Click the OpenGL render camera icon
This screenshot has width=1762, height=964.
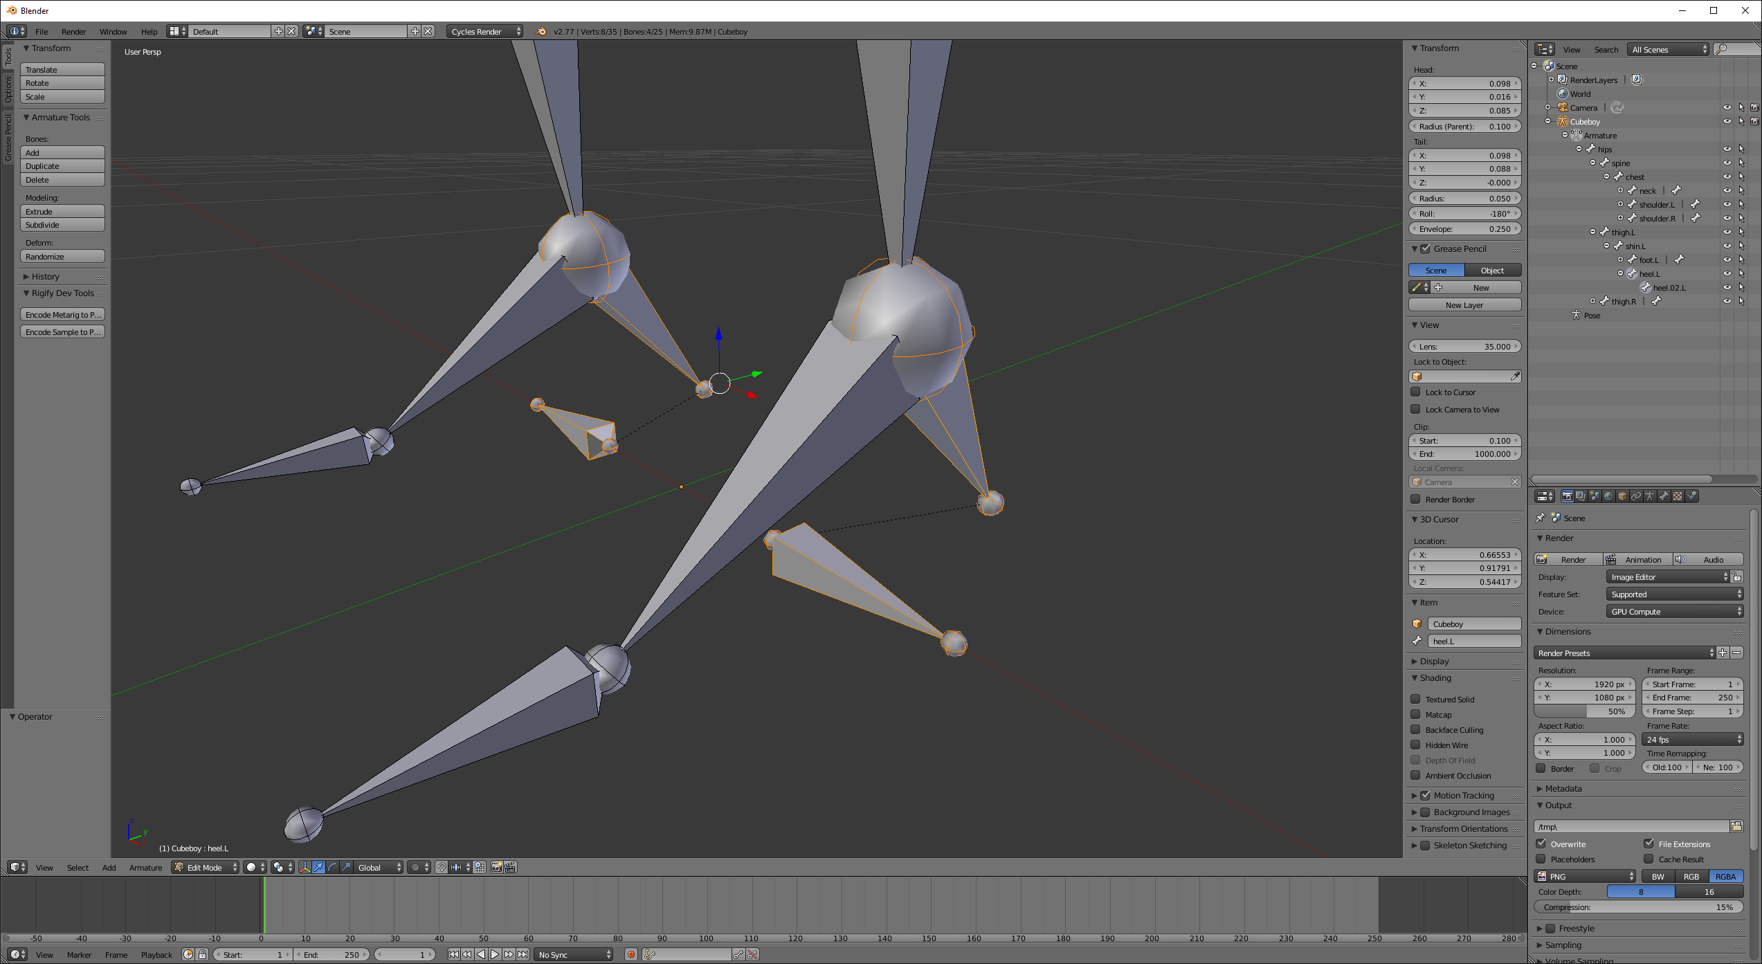click(496, 867)
